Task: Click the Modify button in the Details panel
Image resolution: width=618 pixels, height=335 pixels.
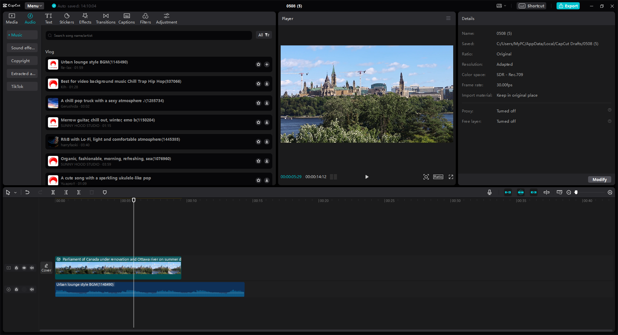Action: coord(599,179)
